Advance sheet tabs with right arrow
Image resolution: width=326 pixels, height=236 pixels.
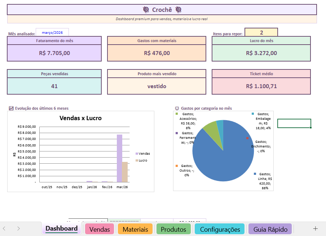[x=18, y=228]
